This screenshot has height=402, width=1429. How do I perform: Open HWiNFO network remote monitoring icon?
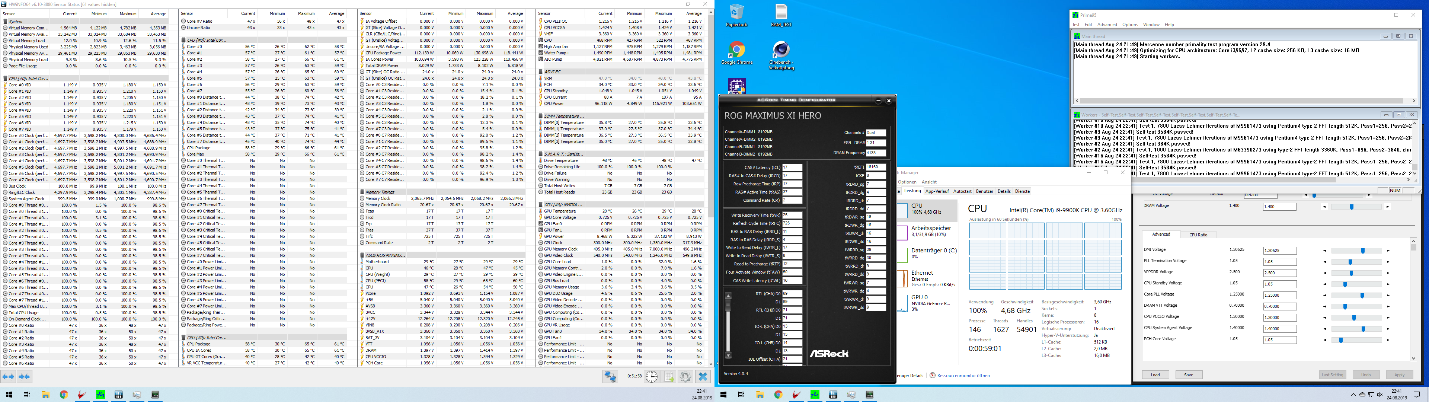(610, 376)
